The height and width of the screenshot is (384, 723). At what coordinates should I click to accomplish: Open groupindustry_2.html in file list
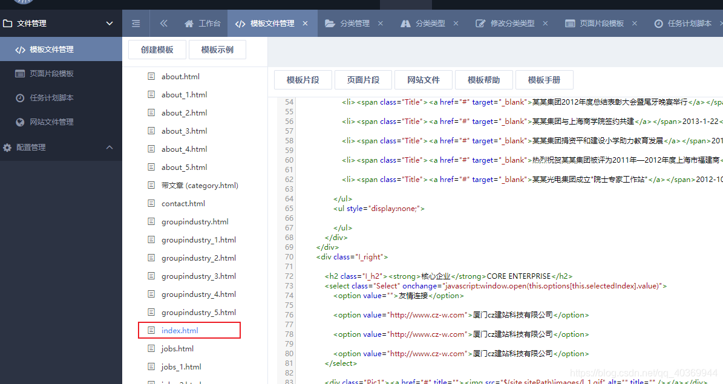(x=198, y=258)
